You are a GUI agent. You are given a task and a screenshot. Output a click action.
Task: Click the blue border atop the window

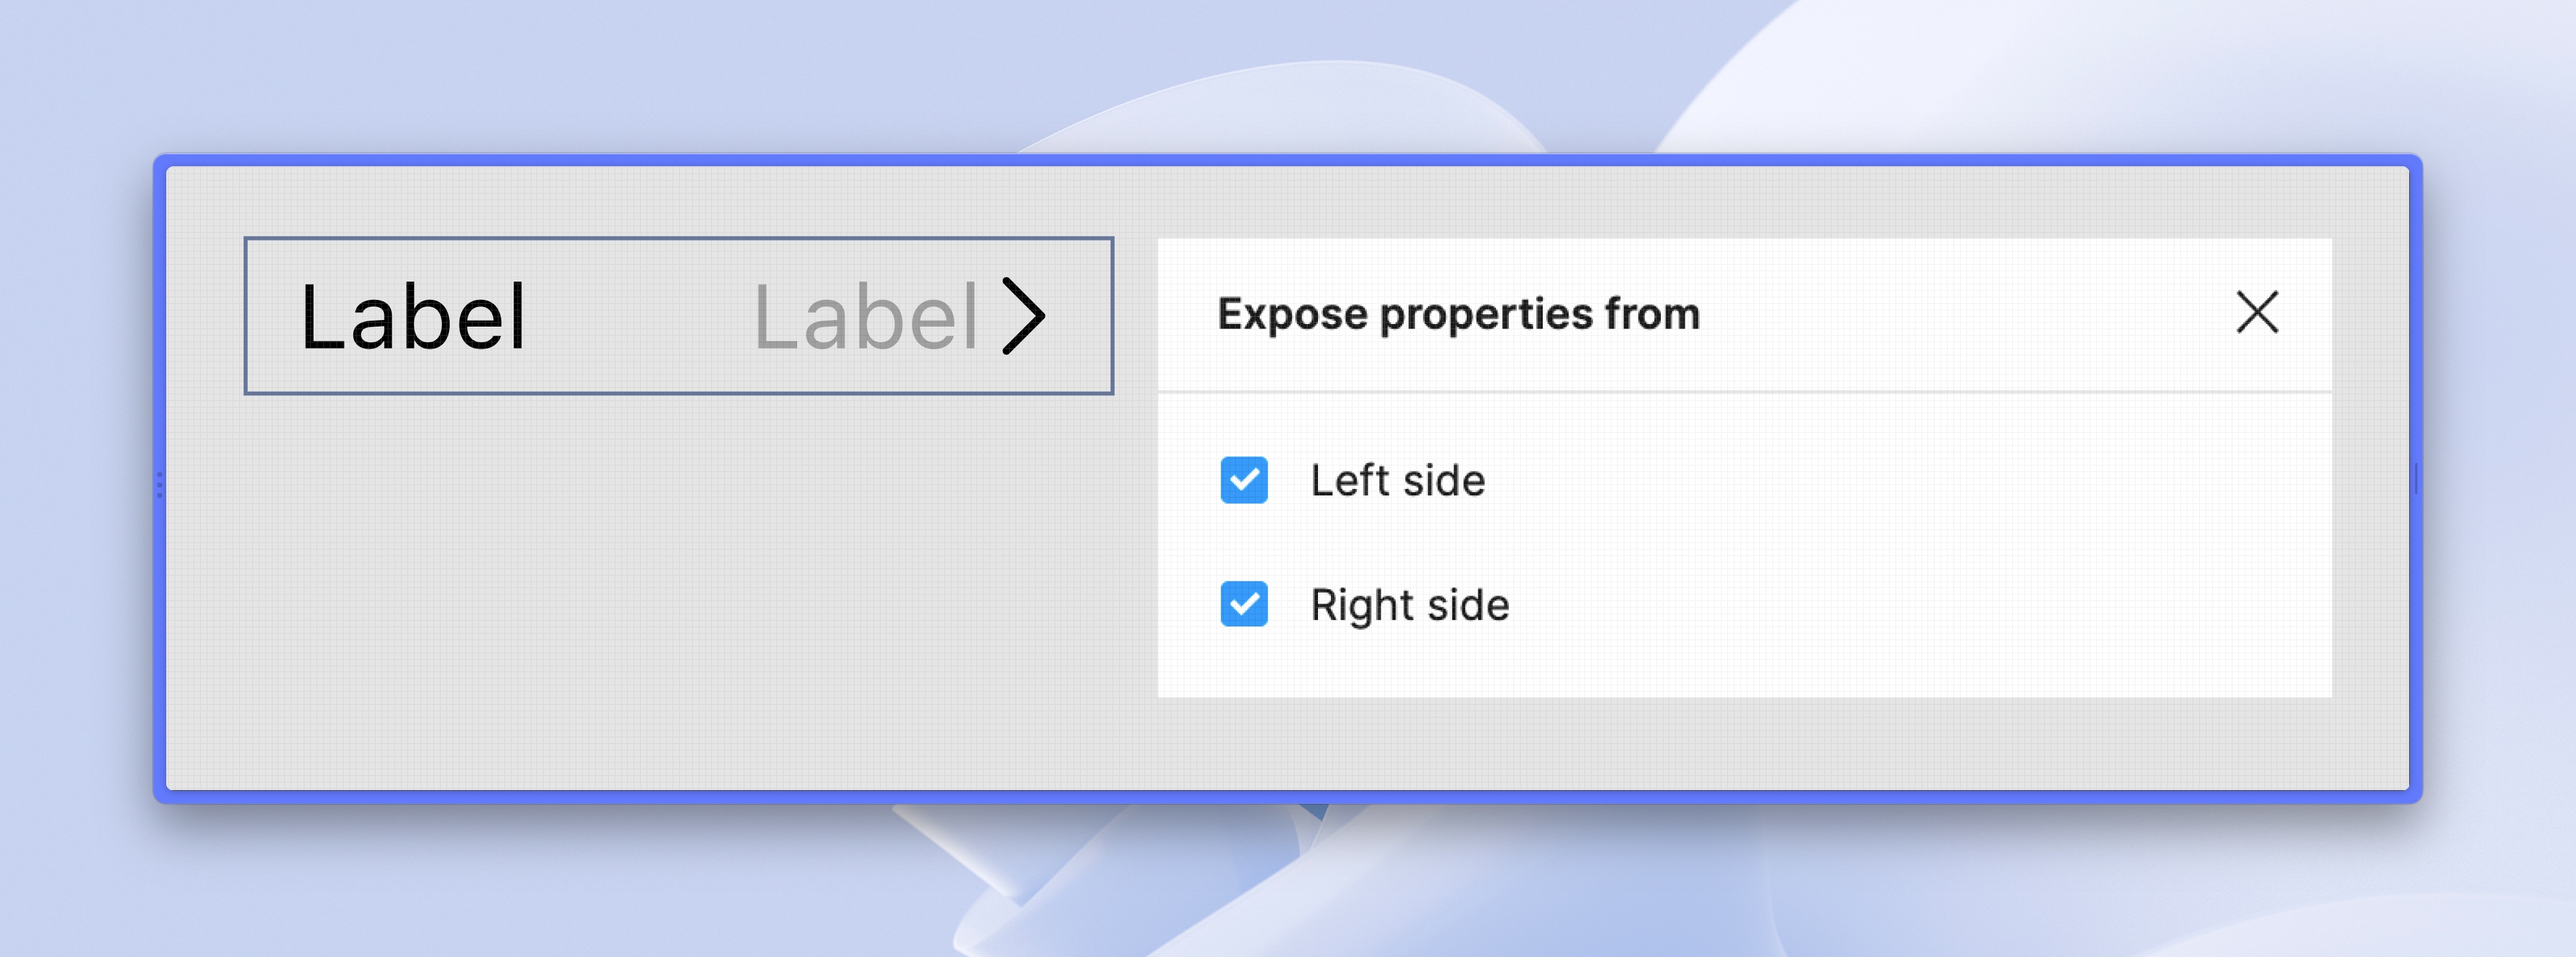(x=1288, y=160)
